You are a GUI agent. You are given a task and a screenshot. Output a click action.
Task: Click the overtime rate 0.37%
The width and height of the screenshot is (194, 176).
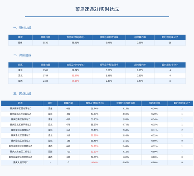click(140, 81)
